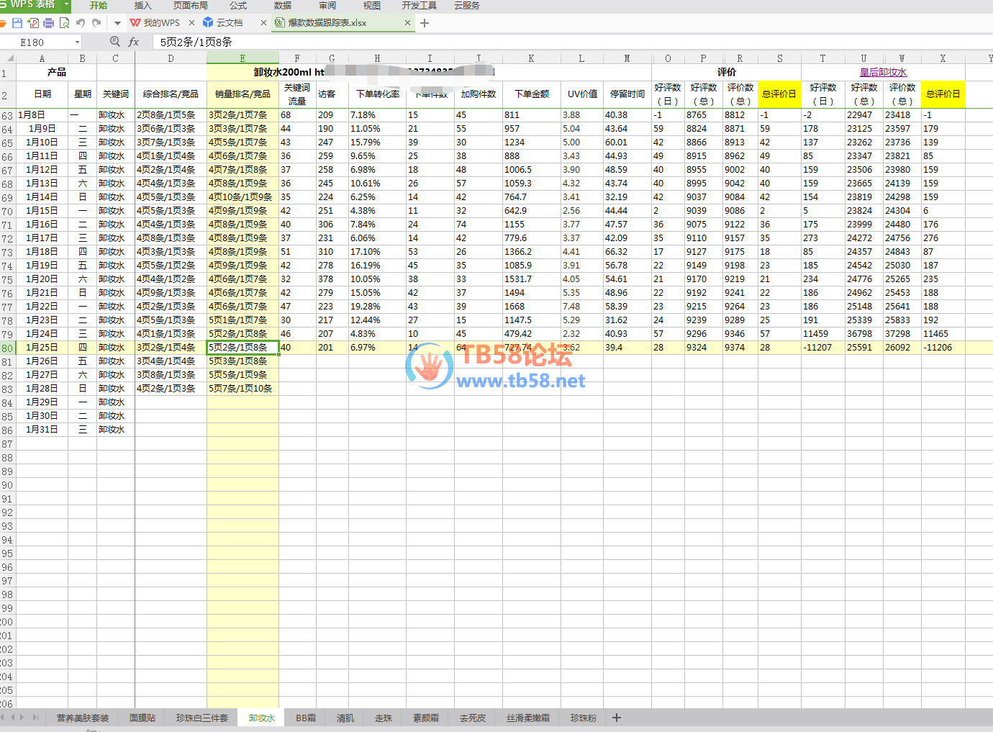This screenshot has width=993, height=732.
Task: Switch to the 素颜霜 sheet tab
Action: 426,718
